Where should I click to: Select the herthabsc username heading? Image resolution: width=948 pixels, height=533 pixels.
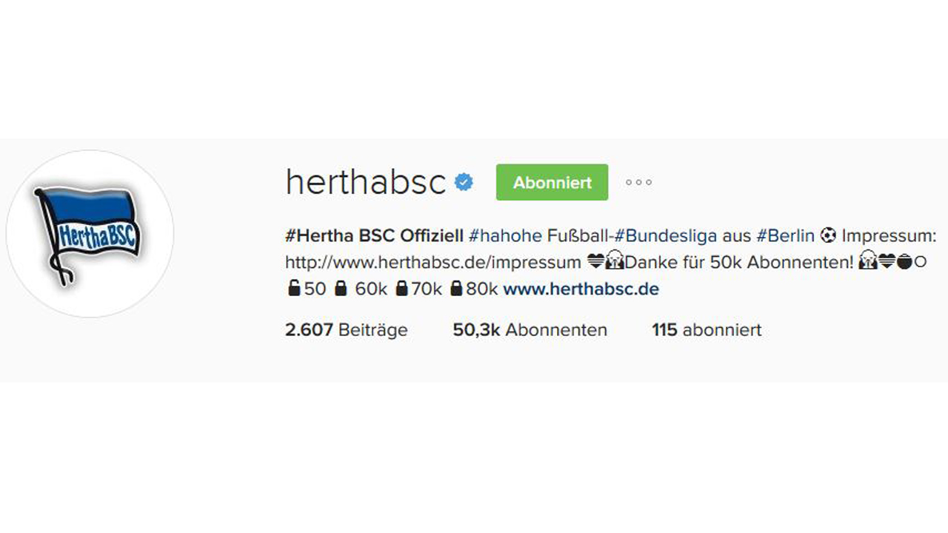click(365, 182)
